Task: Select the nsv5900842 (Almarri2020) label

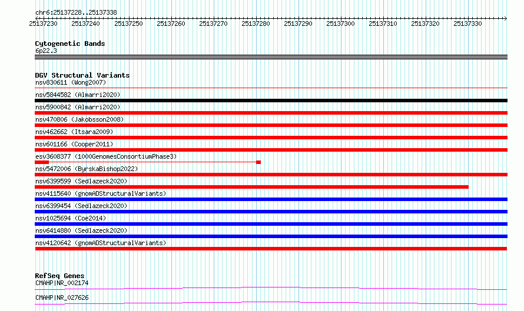Action: (x=78, y=107)
